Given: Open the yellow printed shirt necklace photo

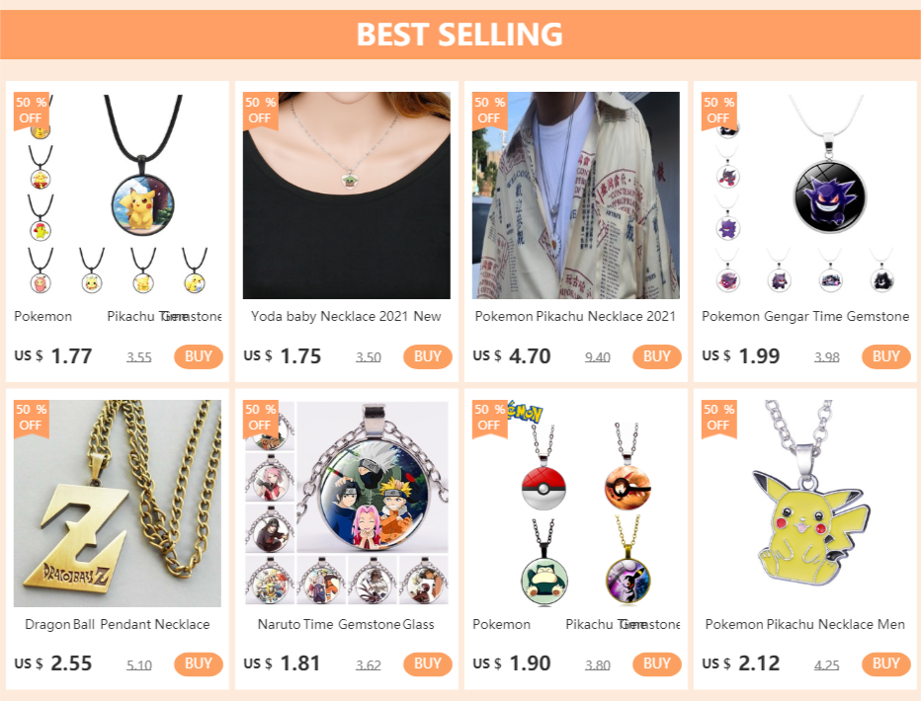Looking at the screenshot, I should click(576, 195).
